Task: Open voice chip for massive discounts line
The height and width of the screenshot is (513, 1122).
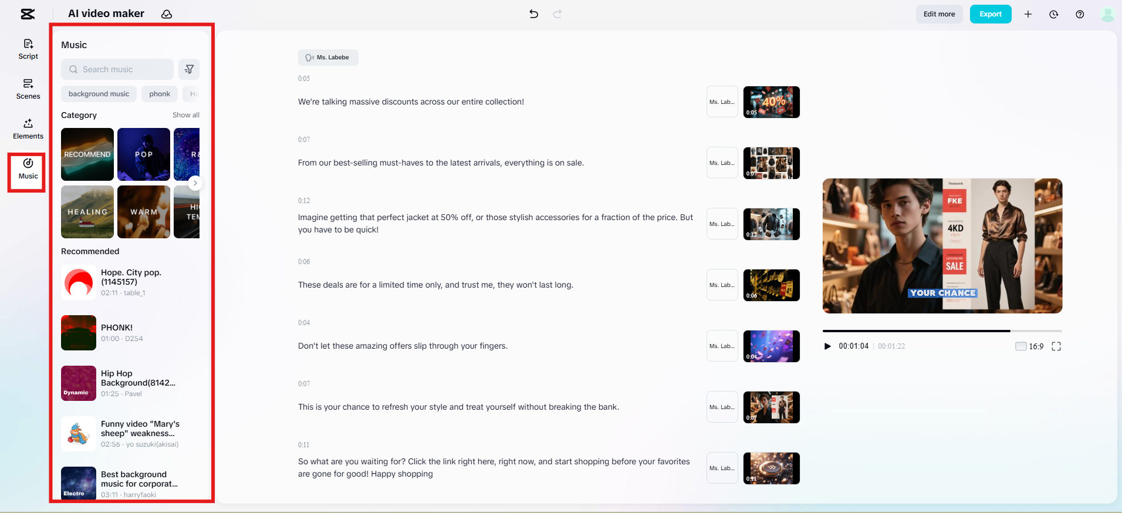Action: pyautogui.click(x=722, y=102)
